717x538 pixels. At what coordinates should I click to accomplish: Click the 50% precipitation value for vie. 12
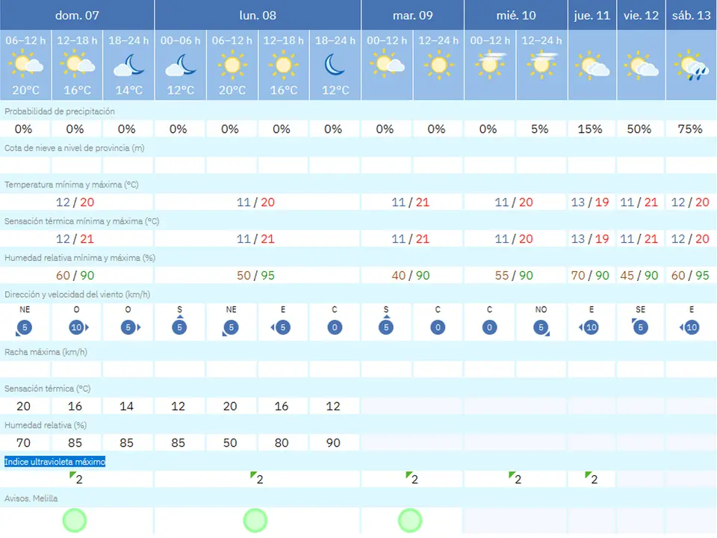click(639, 129)
